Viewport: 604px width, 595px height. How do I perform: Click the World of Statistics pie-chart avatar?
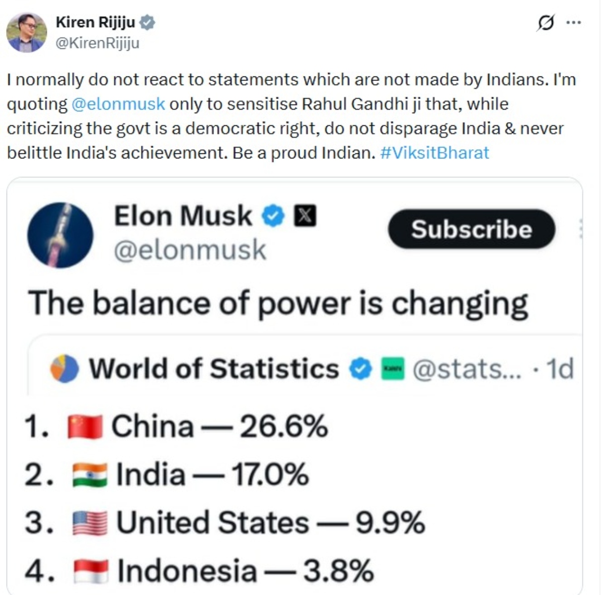tap(64, 369)
